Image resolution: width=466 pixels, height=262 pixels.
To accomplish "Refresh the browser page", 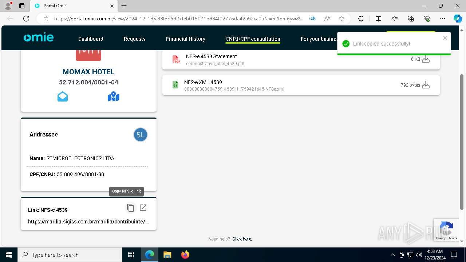I will (x=26, y=19).
